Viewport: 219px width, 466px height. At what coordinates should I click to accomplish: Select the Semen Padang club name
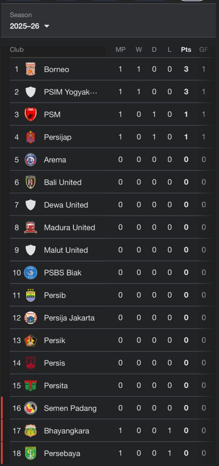point(70,408)
